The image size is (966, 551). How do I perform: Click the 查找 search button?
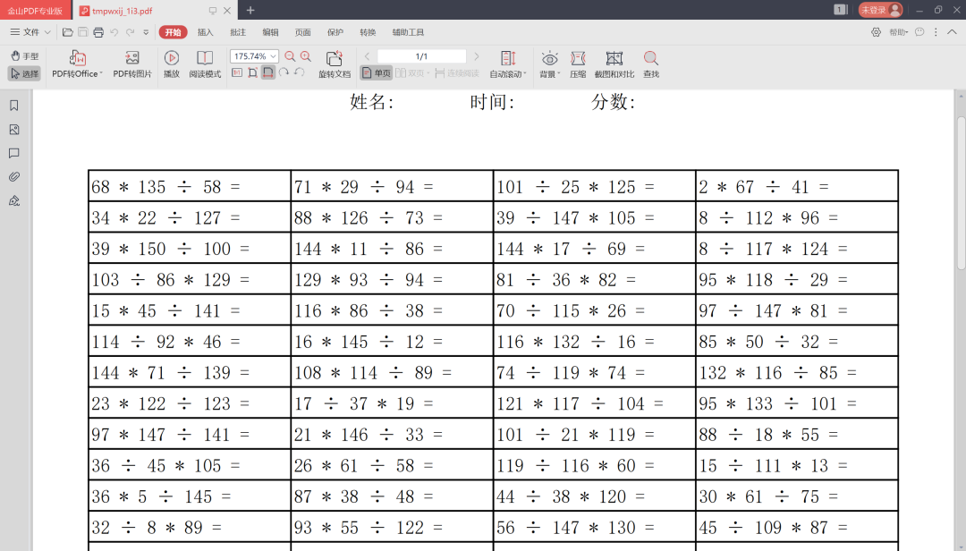coord(651,59)
